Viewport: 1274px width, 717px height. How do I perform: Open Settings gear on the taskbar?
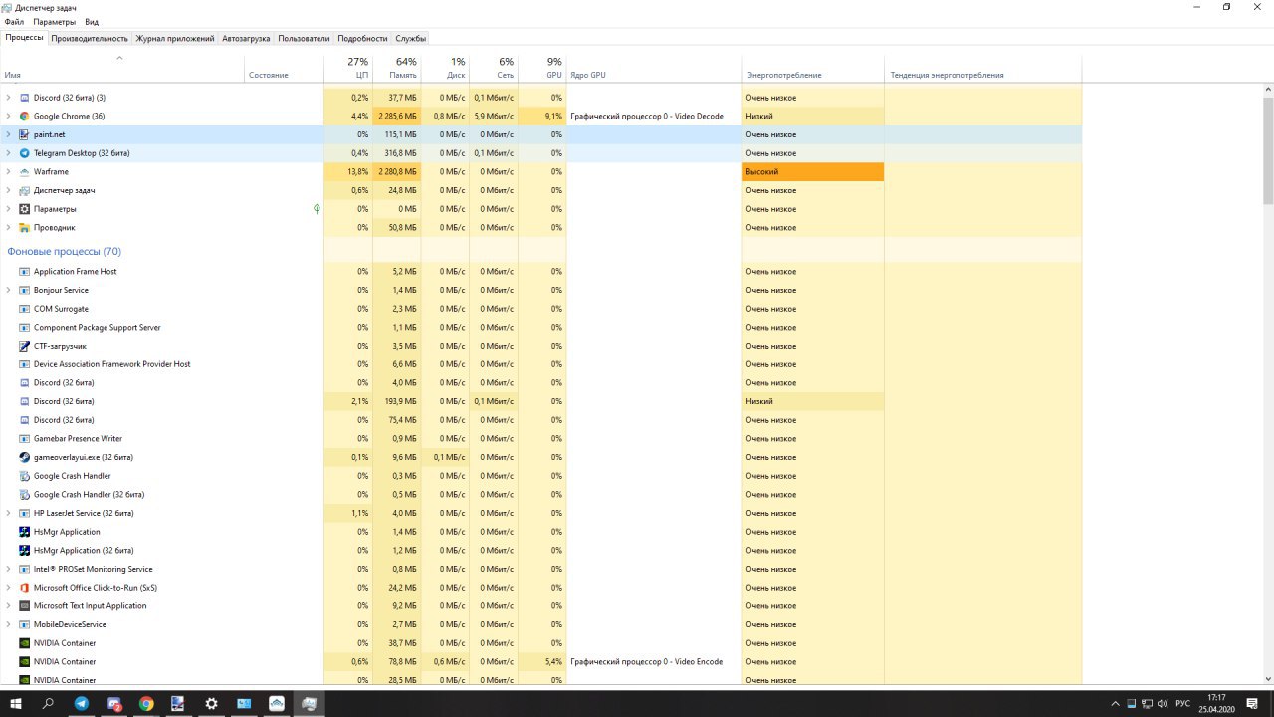coord(211,703)
